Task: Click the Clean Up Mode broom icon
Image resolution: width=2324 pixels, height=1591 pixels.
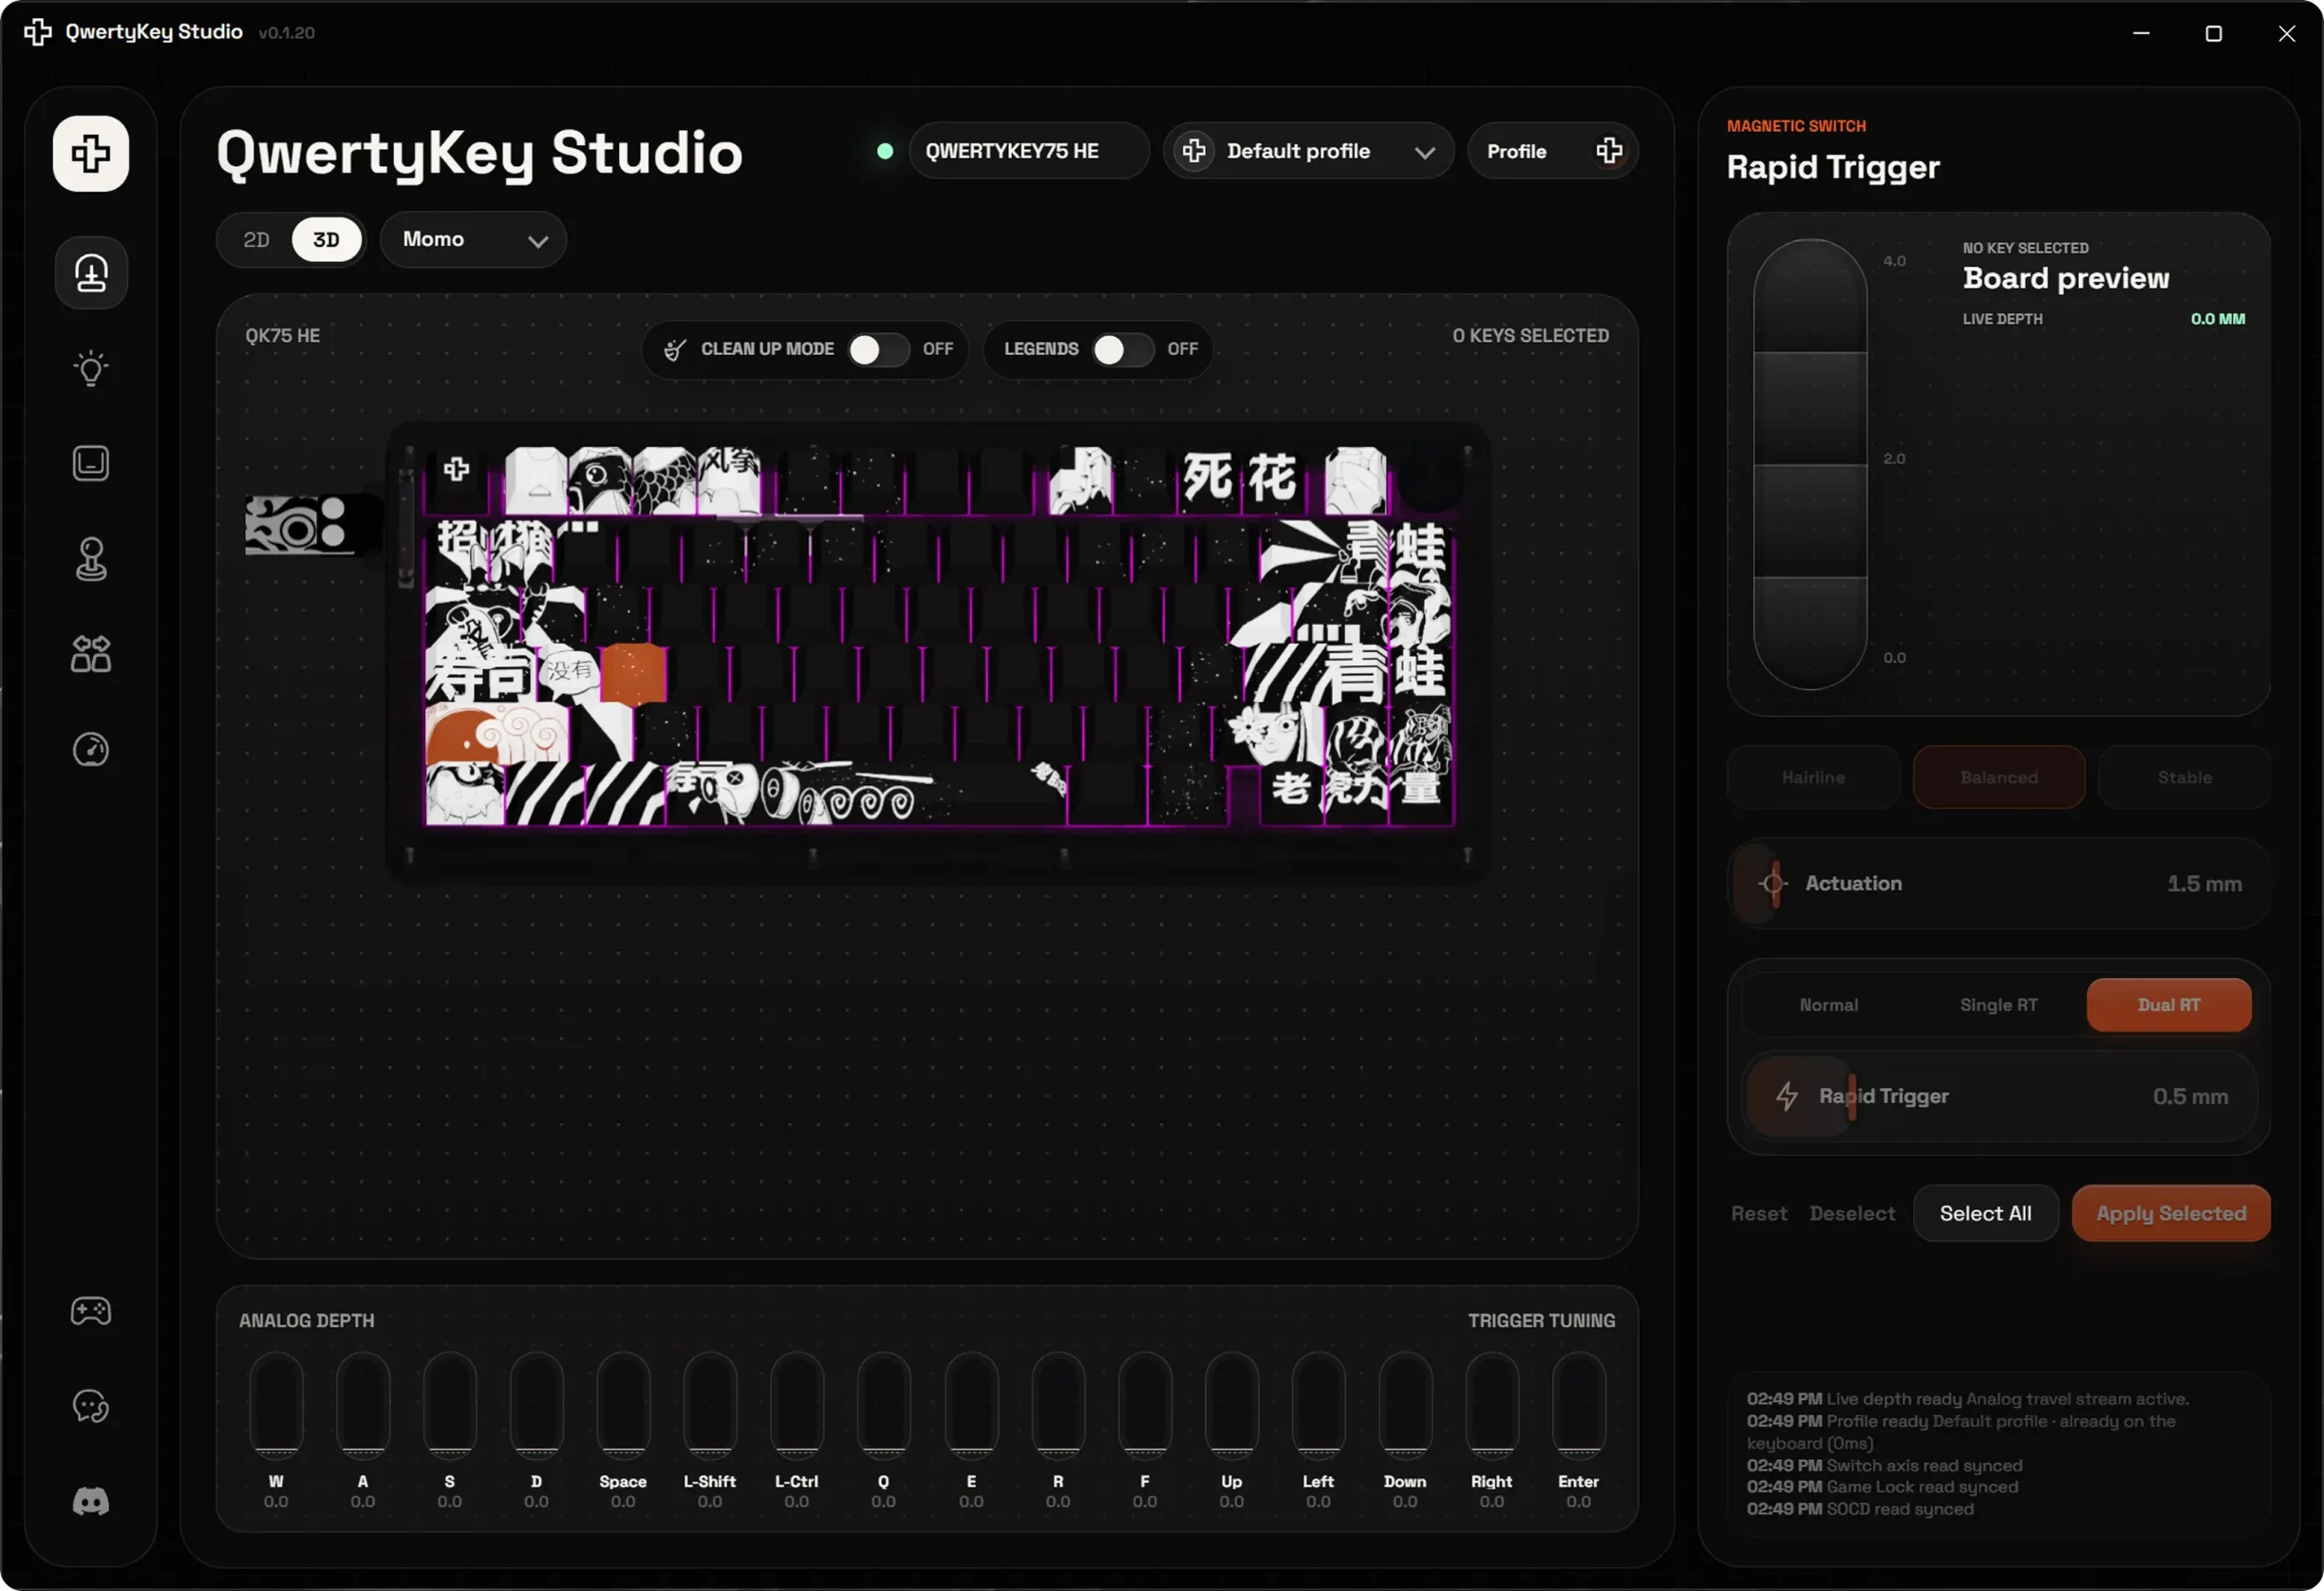Action: [675, 349]
